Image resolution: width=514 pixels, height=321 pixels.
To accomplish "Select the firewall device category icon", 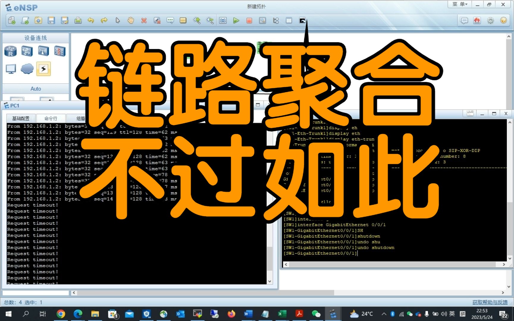I will point(59,51).
